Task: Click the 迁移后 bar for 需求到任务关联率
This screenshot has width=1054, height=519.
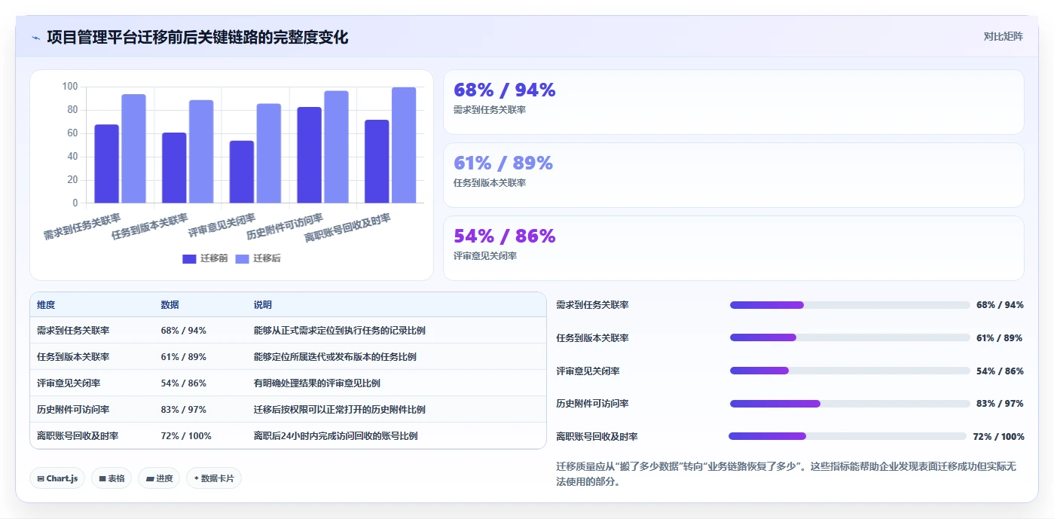Action: [133, 149]
